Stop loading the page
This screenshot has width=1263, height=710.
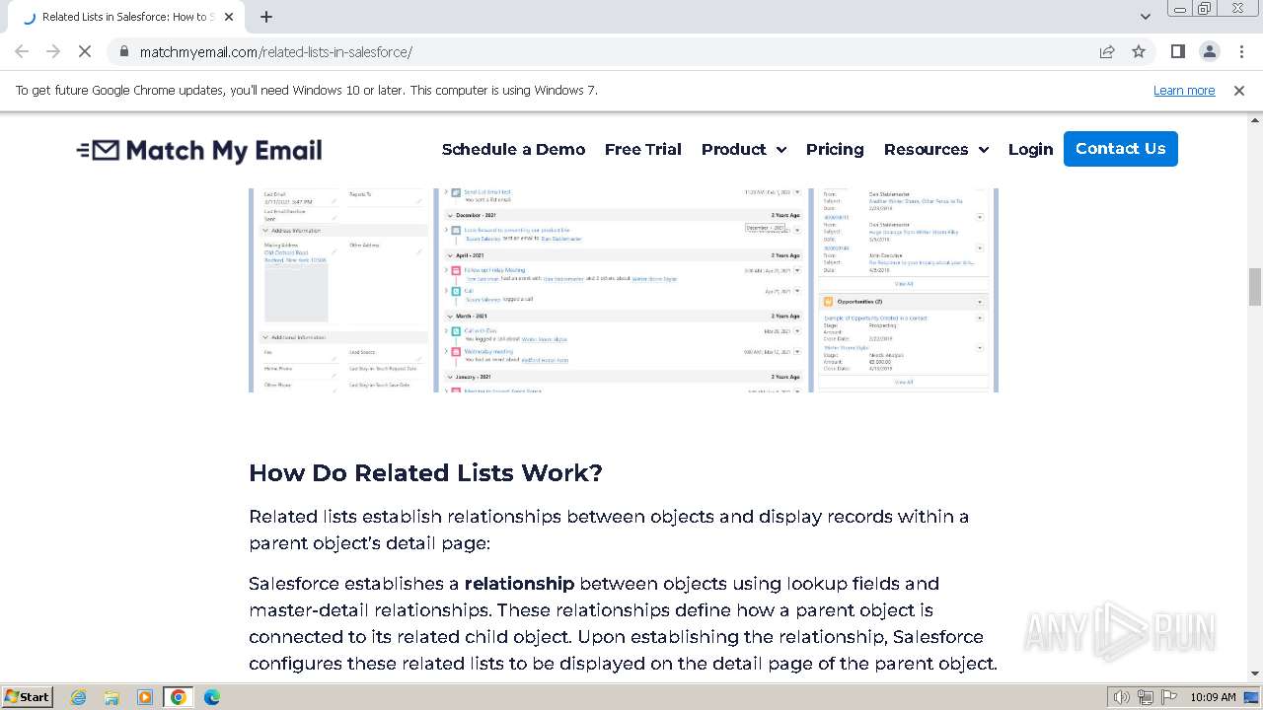click(x=85, y=51)
